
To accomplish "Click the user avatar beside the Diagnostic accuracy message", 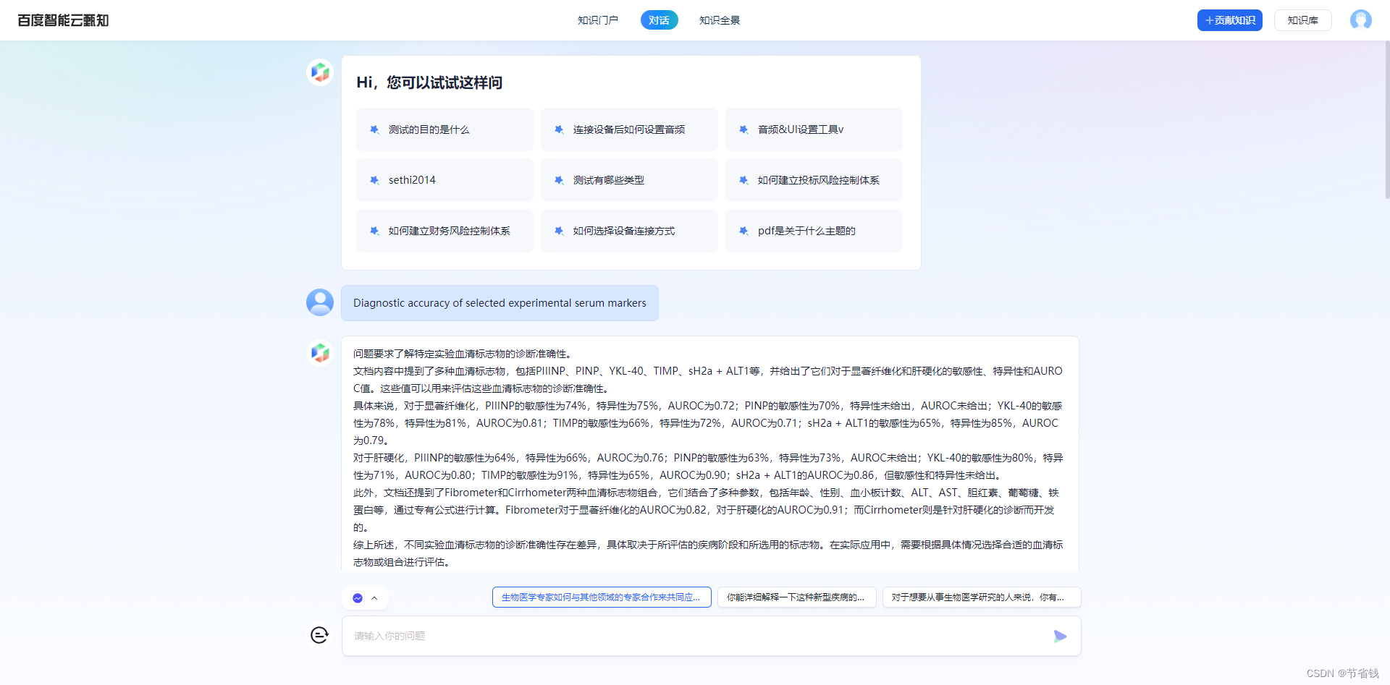I will (320, 302).
